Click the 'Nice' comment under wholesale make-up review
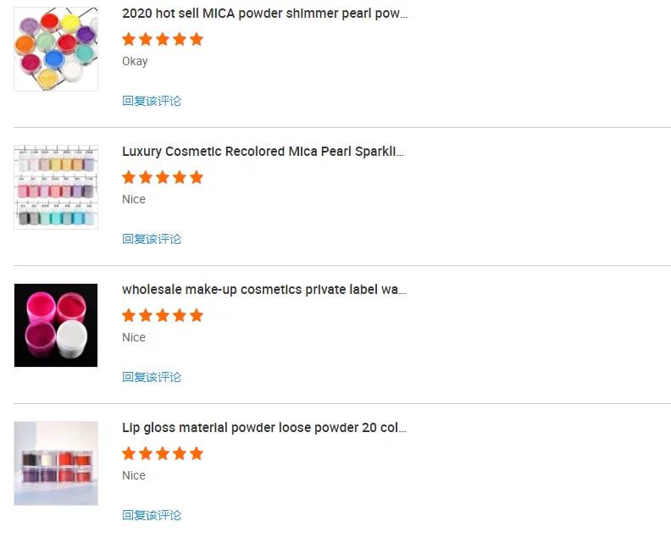Image resolution: width=671 pixels, height=538 pixels. click(x=134, y=337)
